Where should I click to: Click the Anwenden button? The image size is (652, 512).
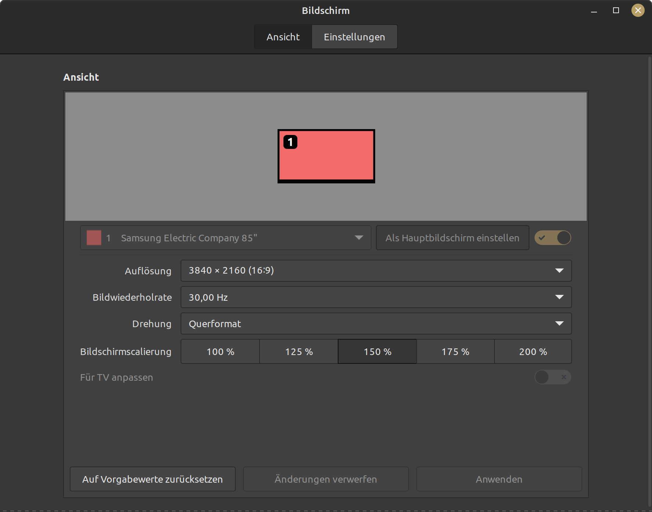pyautogui.click(x=499, y=479)
